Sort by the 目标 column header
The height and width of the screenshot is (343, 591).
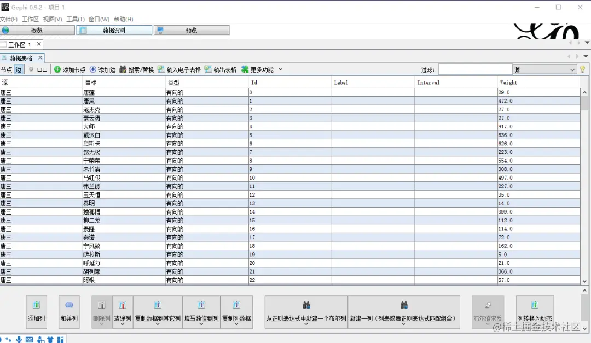(124, 82)
